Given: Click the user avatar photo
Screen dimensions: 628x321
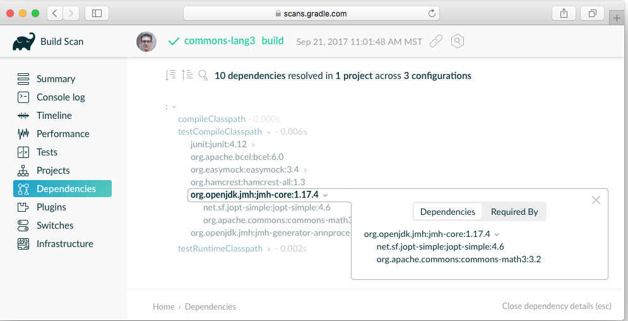Looking at the screenshot, I should [x=146, y=42].
